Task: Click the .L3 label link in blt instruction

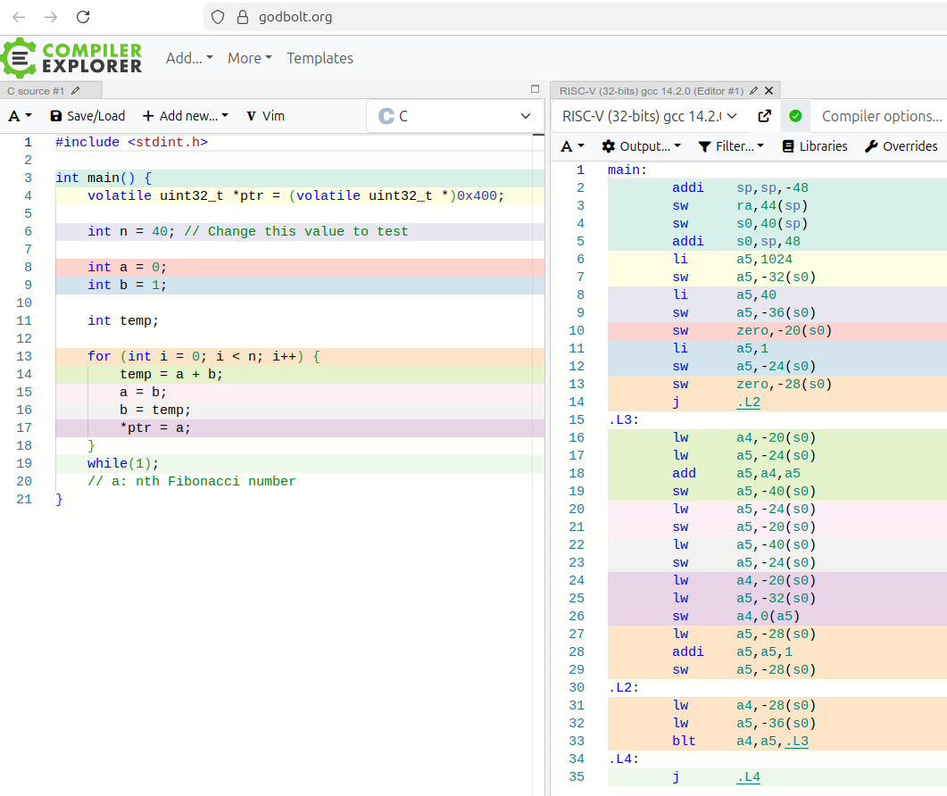Action: 796,741
